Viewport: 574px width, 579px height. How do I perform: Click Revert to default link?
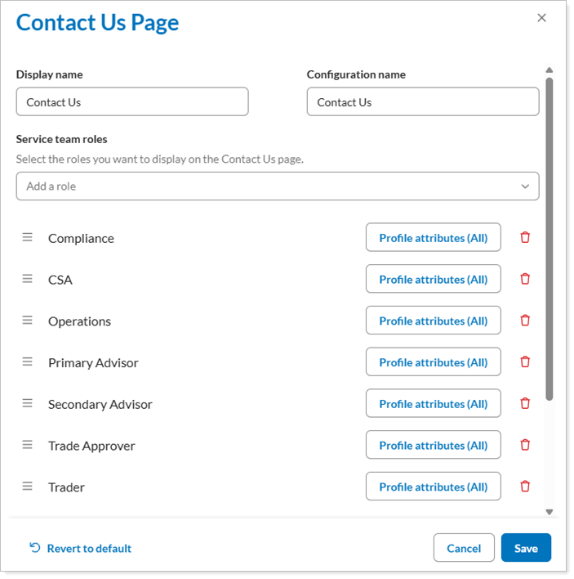click(x=80, y=548)
